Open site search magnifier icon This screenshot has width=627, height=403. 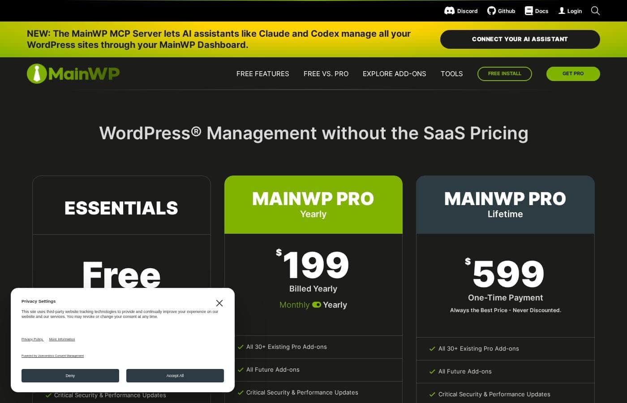pos(595,11)
